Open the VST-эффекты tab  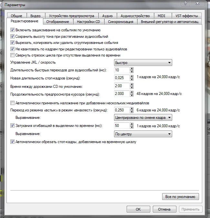[187, 16]
